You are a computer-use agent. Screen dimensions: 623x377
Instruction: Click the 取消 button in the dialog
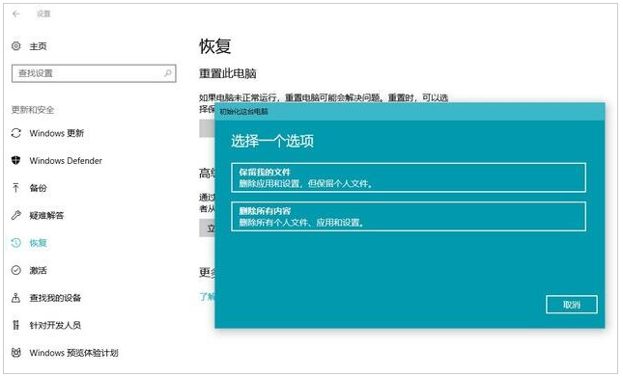[572, 305]
